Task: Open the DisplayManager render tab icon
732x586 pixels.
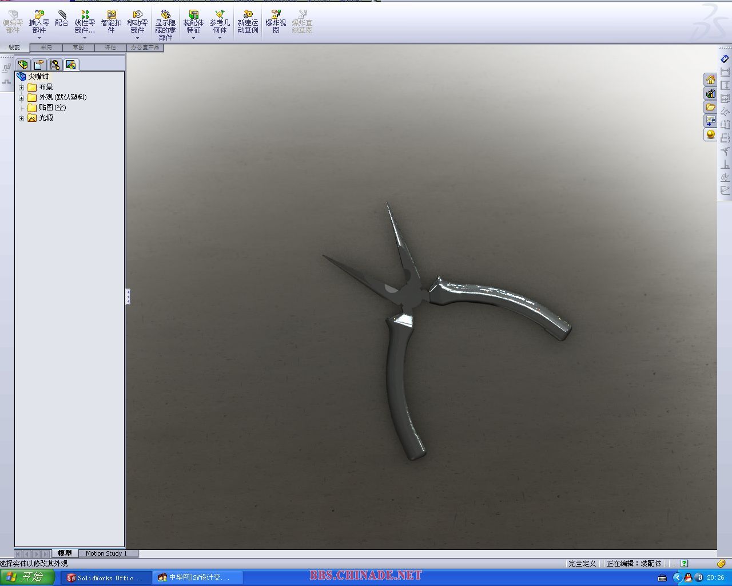Action: point(71,65)
